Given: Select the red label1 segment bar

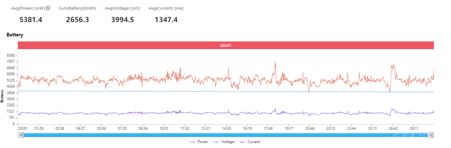Looking at the screenshot, I should coord(226,45).
